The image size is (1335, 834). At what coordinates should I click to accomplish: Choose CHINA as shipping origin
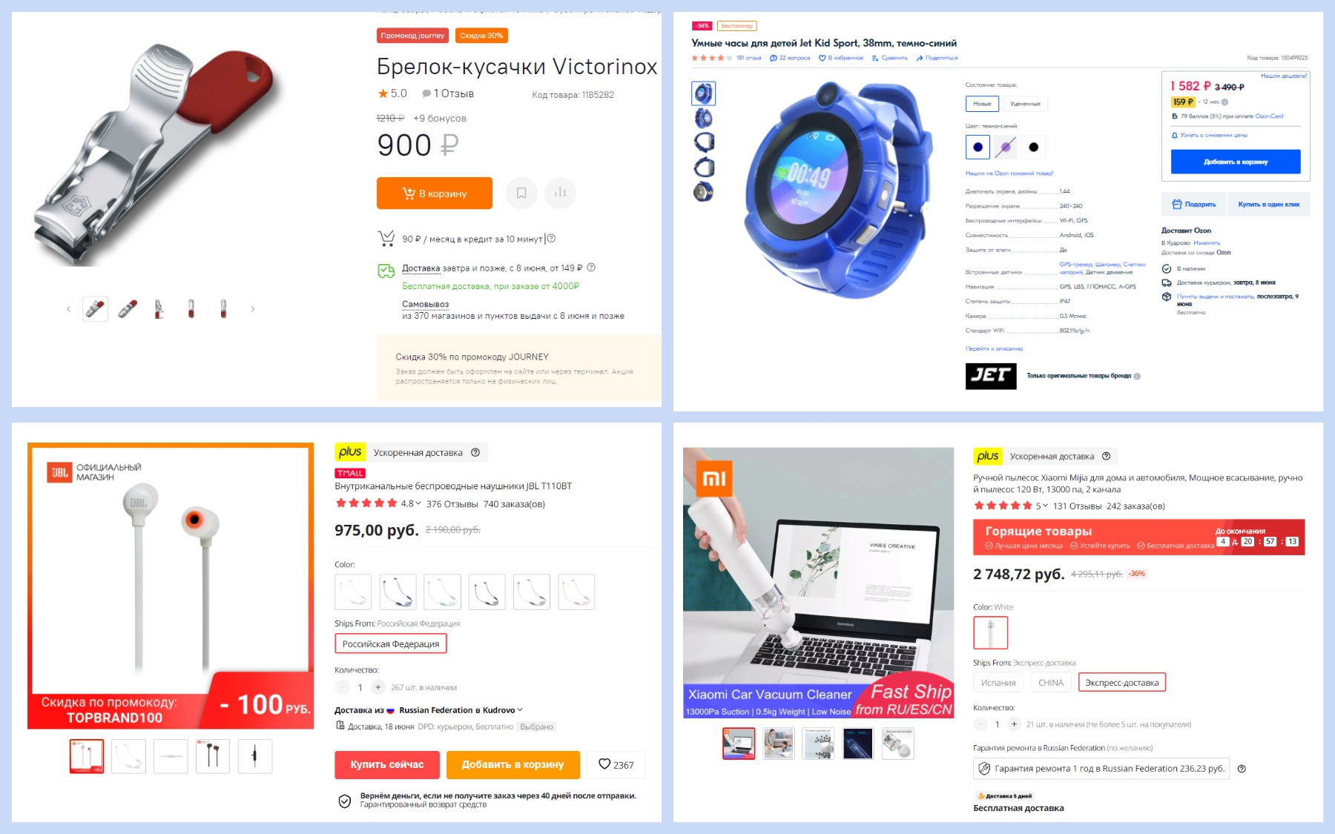(x=1050, y=683)
